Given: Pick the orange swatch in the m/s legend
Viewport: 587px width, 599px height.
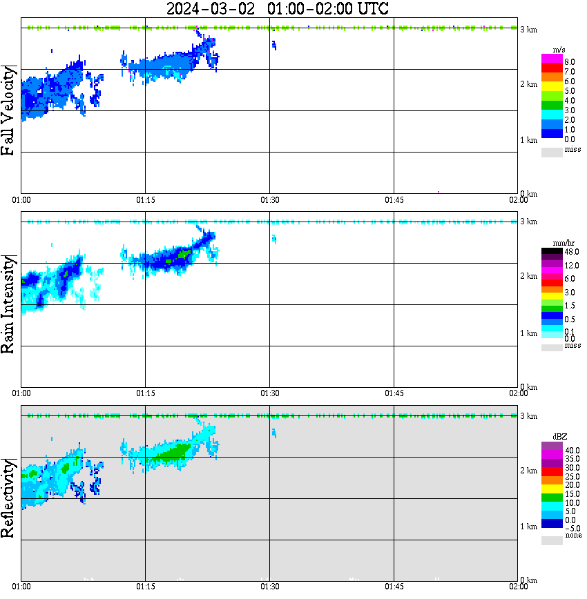Looking at the screenshot, I should [552, 78].
